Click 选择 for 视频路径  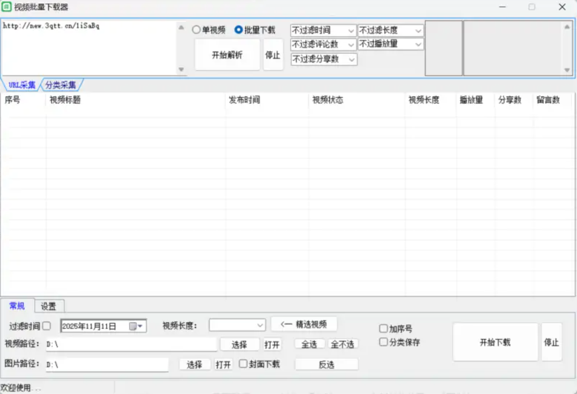(x=239, y=345)
